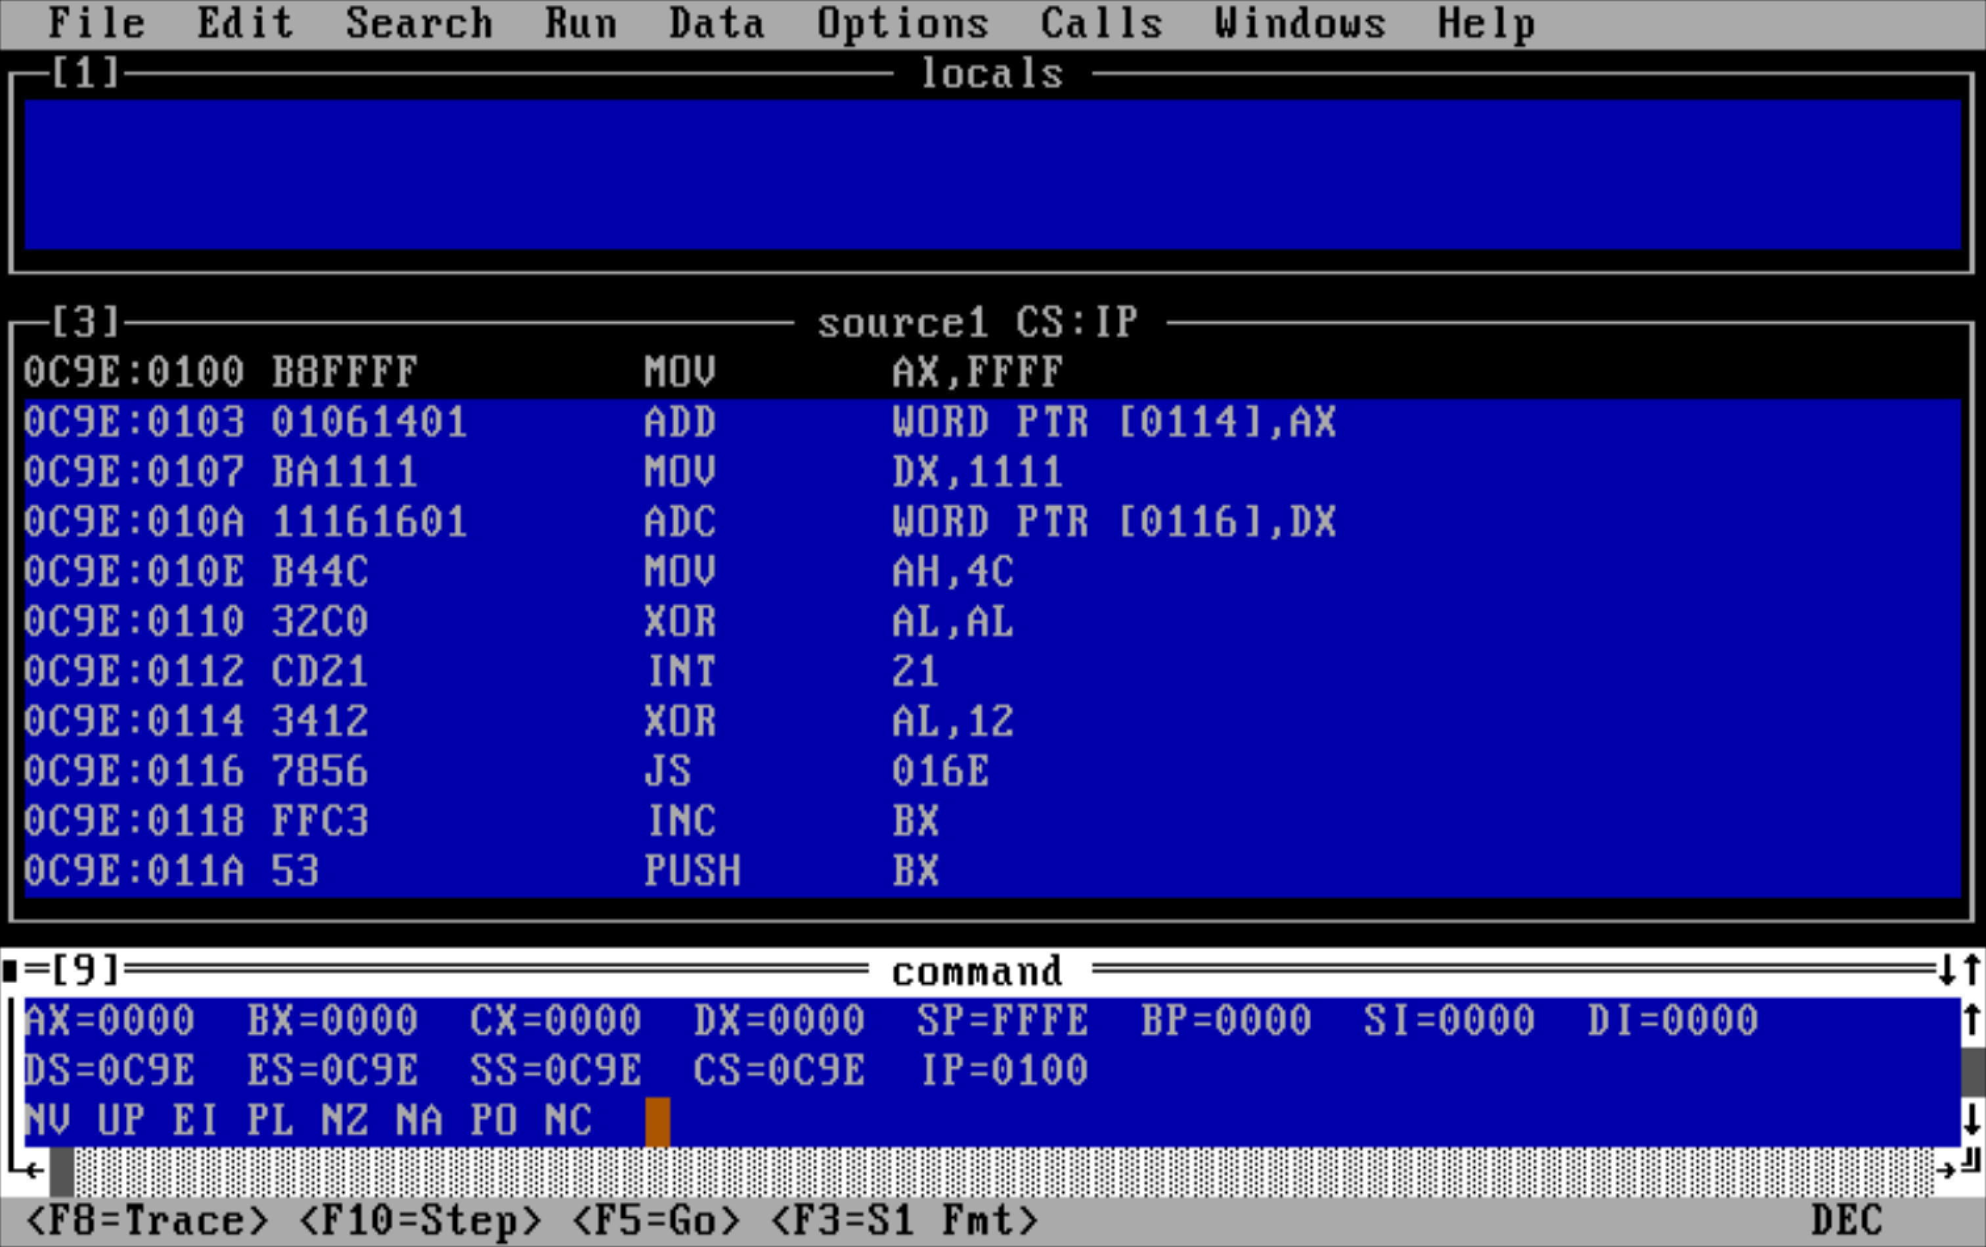The image size is (1986, 1247).
Task: Click the CX=0000 register value
Action: [x=556, y=1021]
